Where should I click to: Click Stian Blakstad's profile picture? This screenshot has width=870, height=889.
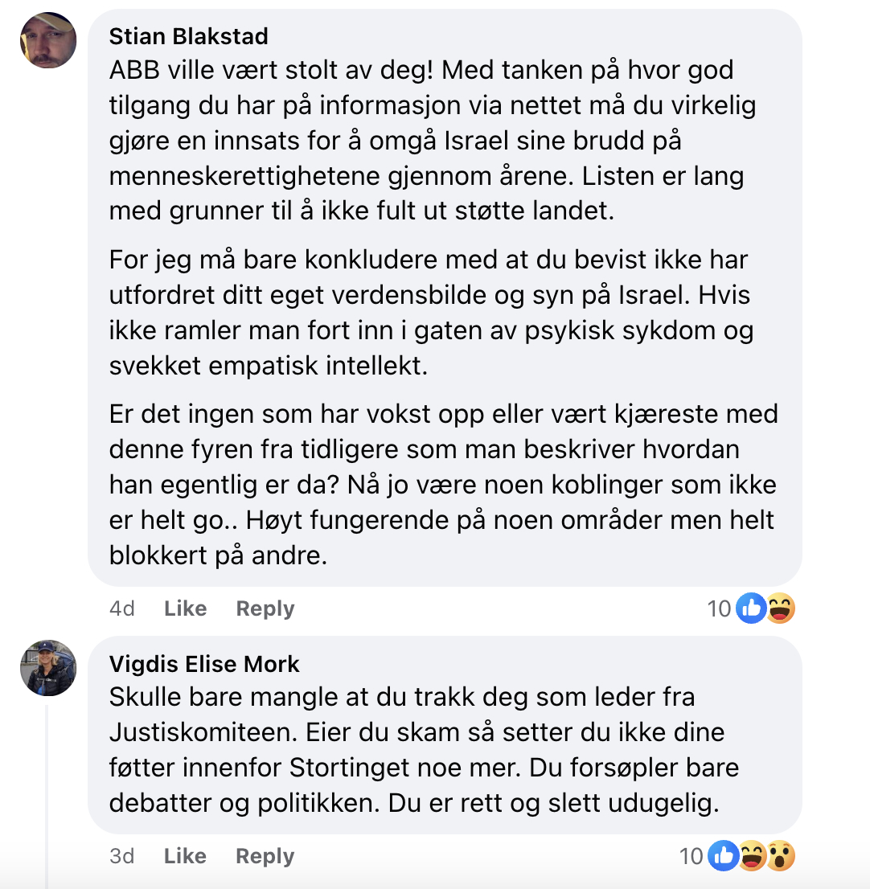point(48,40)
